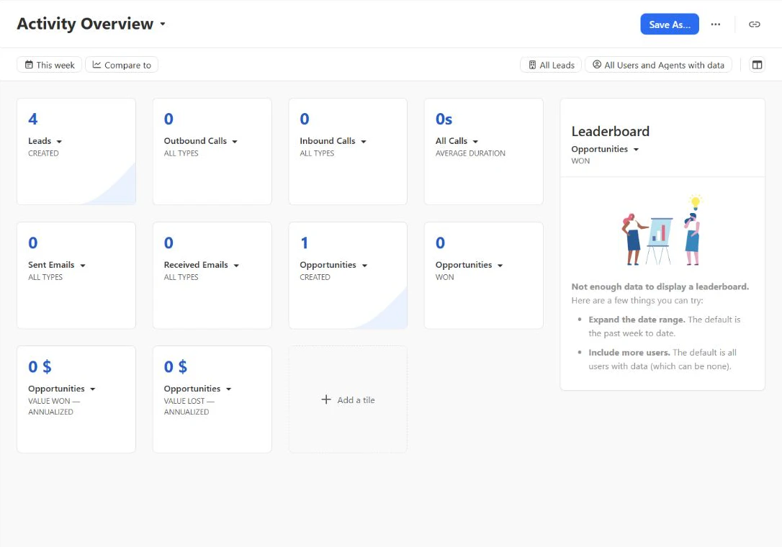Expand the Received Emails tile dropdown
The width and height of the screenshot is (782, 547).
[x=236, y=266]
